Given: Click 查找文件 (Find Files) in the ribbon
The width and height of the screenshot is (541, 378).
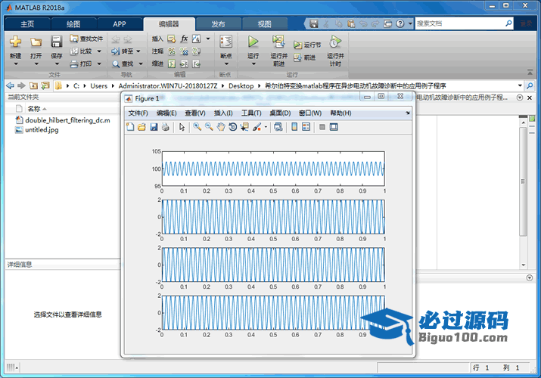Looking at the screenshot, I should tap(86, 39).
